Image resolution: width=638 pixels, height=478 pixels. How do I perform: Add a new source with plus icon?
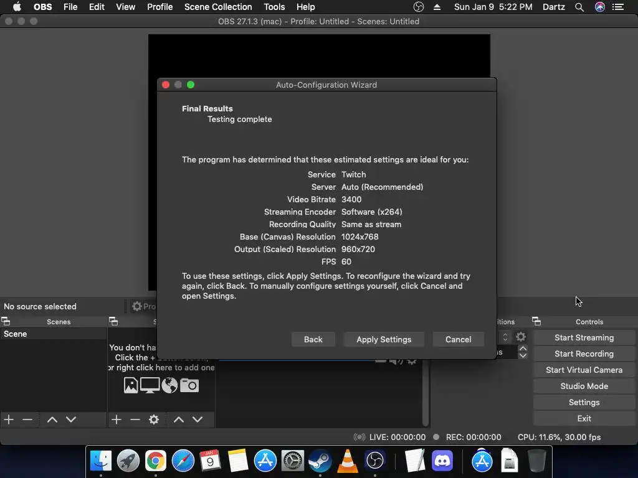click(x=117, y=419)
